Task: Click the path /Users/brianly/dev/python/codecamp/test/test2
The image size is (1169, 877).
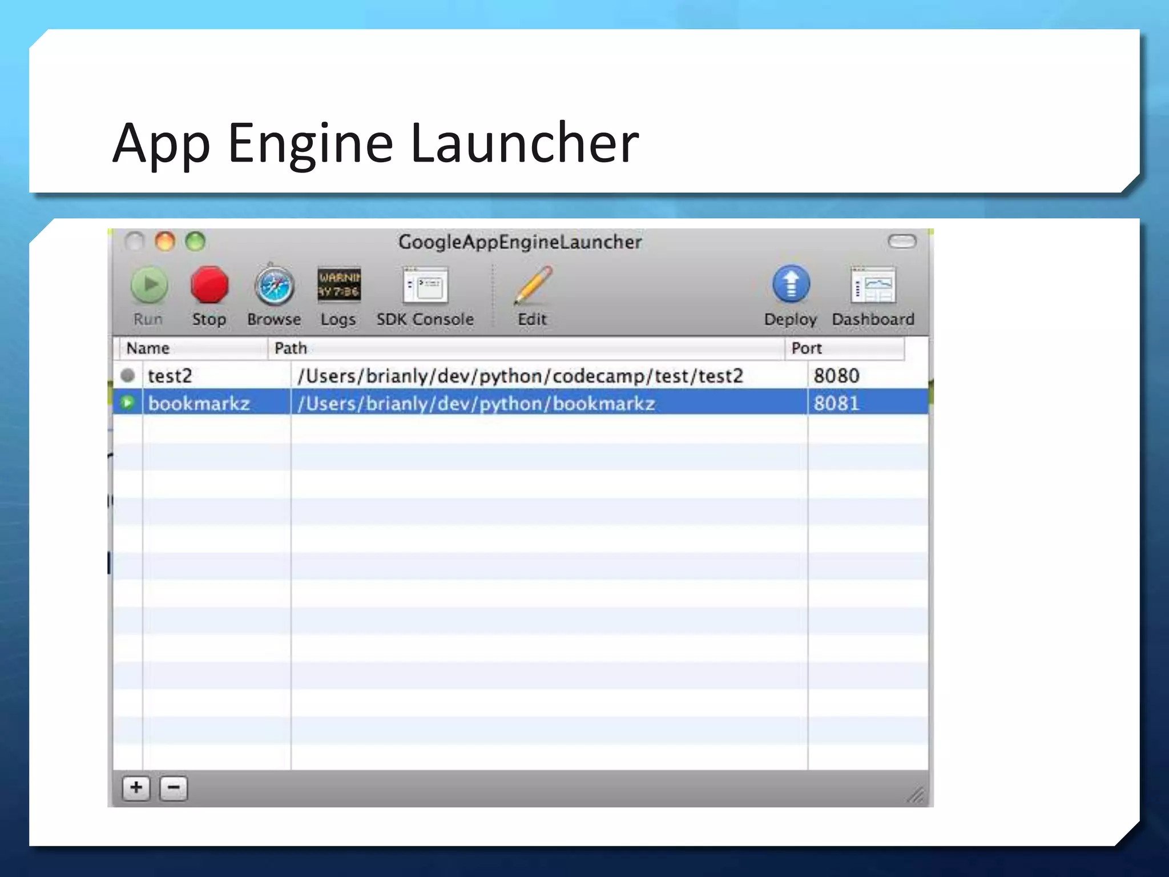Action: [x=521, y=376]
